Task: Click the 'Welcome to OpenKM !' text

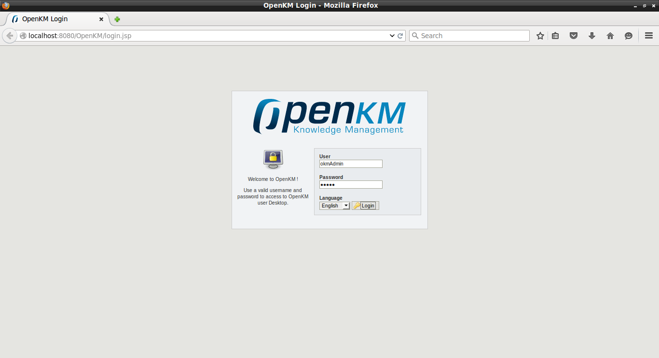Action: click(273, 179)
